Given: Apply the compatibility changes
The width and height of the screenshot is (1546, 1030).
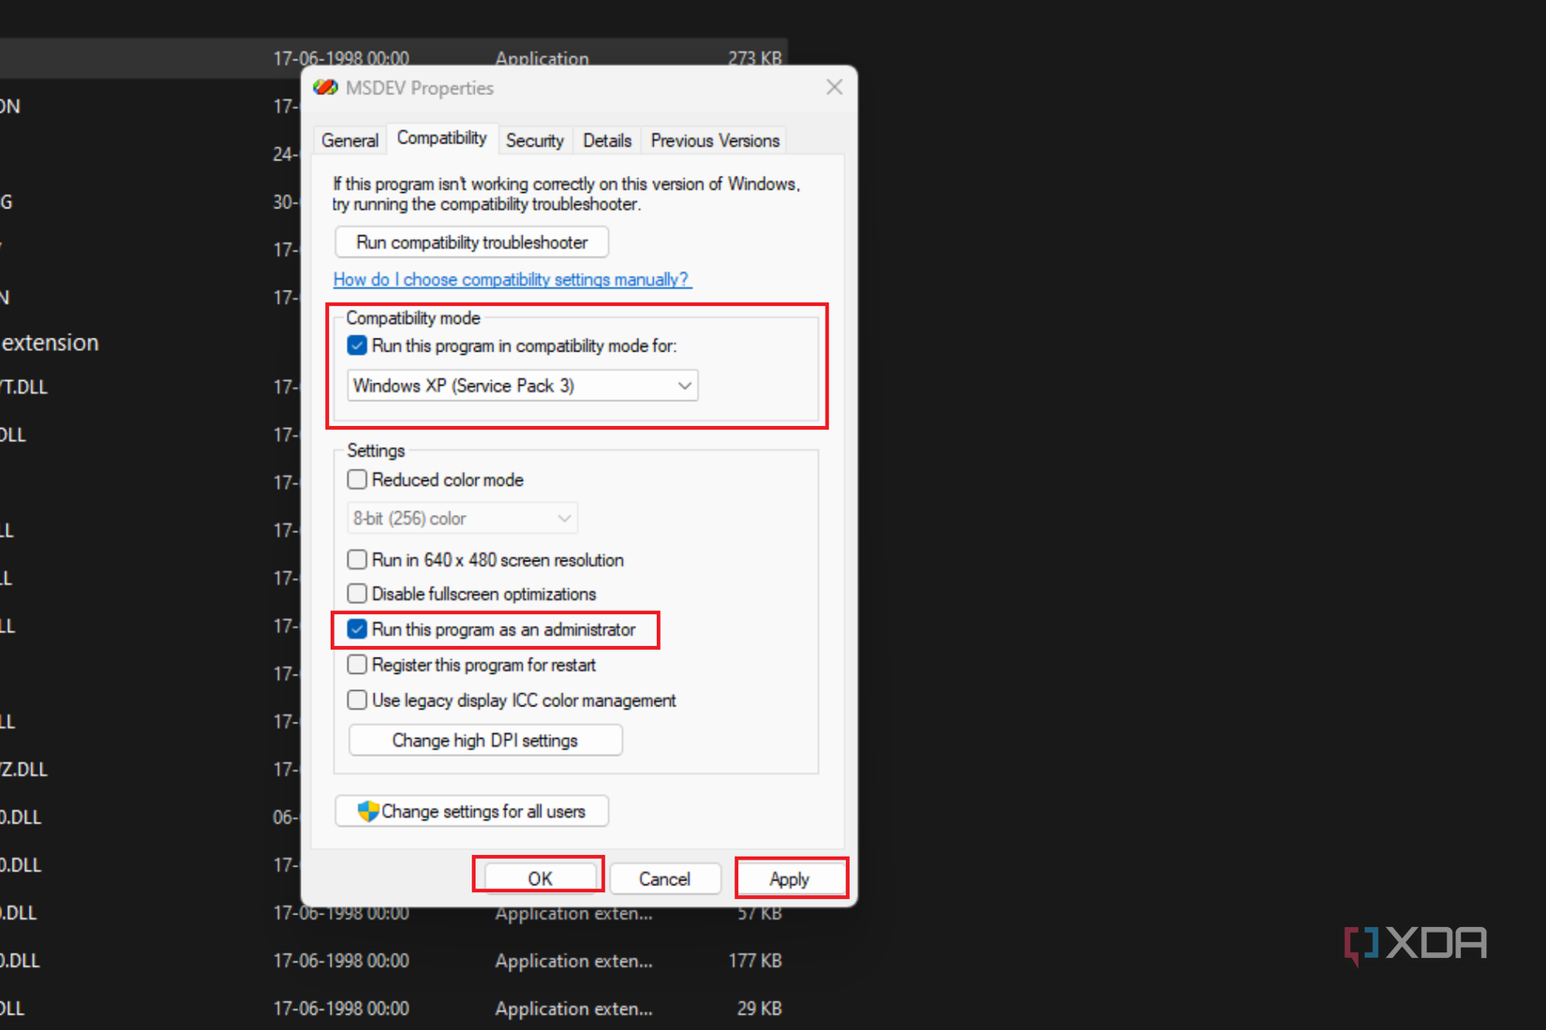Looking at the screenshot, I should [791, 878].
